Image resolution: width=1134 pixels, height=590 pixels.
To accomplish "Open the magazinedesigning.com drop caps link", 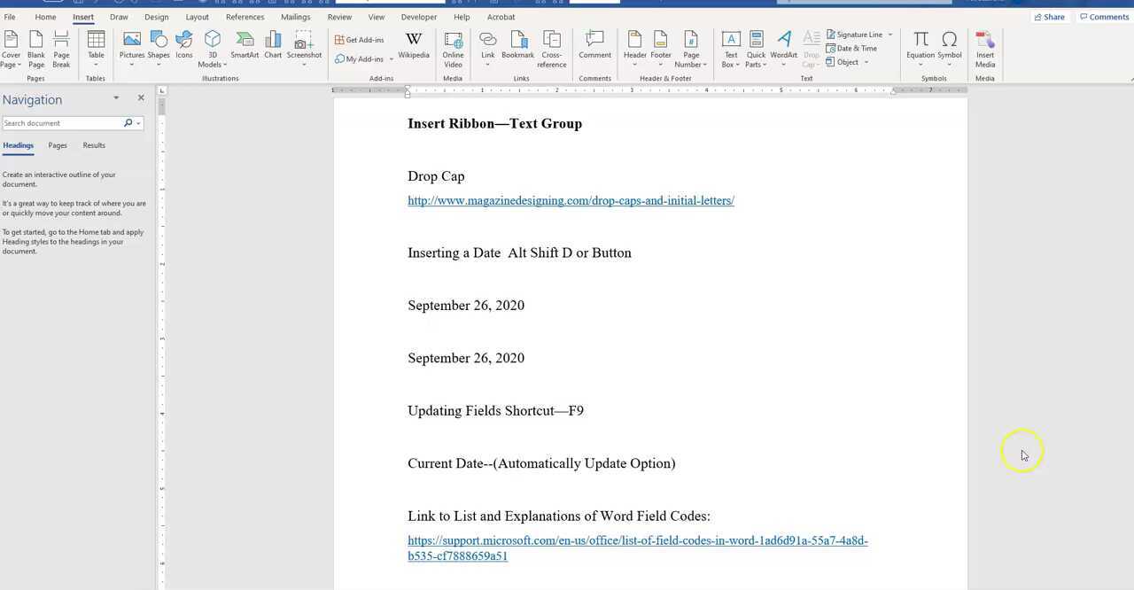I will click(x=571, y=201).
